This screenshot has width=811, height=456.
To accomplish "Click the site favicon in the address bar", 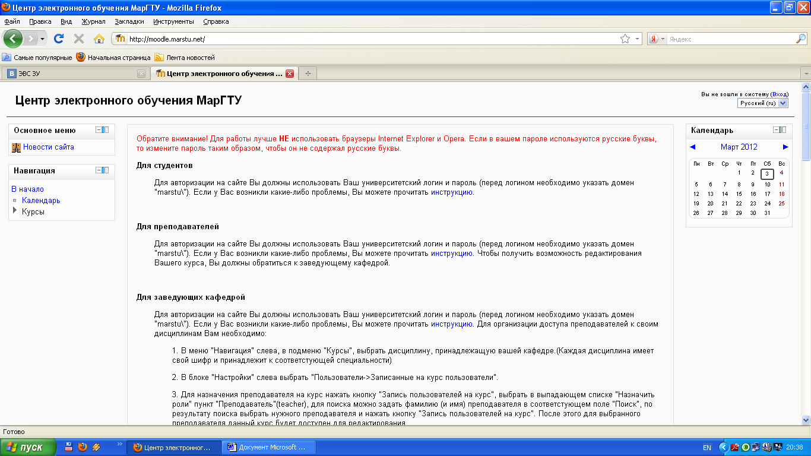I will 121,39.
